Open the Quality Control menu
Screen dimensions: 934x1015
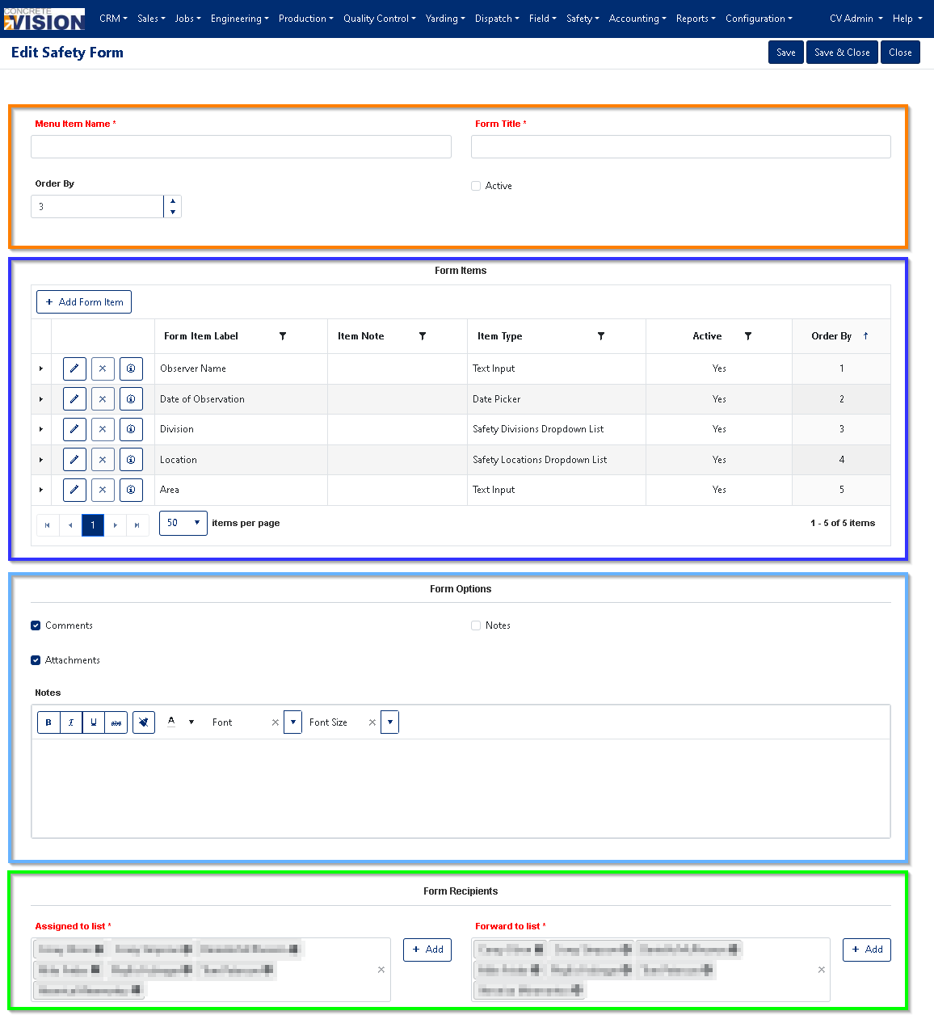[x=380, y=19]
